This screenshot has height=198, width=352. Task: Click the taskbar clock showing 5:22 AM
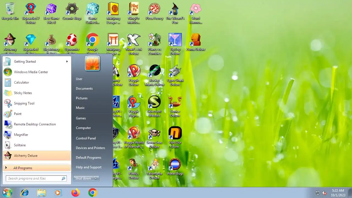tap(338, 193)
